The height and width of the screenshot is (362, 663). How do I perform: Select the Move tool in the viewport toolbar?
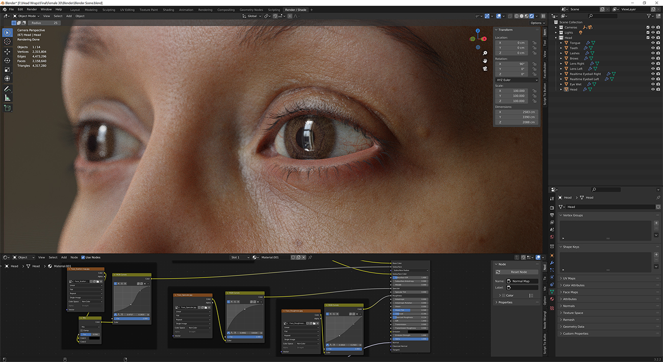(x=7, y=50)
